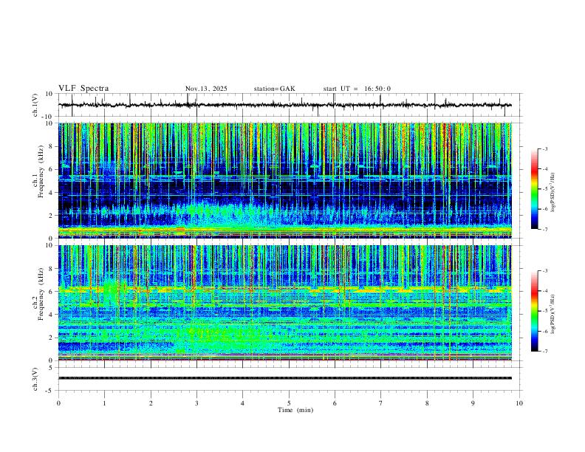The height and width of the screenshot is (452, 585).
Task: Click the 'start UT = 16:50:0' text
Action: [357, 89]
